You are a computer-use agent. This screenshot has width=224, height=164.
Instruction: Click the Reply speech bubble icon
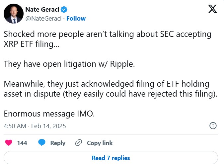(x=41, y=143)
